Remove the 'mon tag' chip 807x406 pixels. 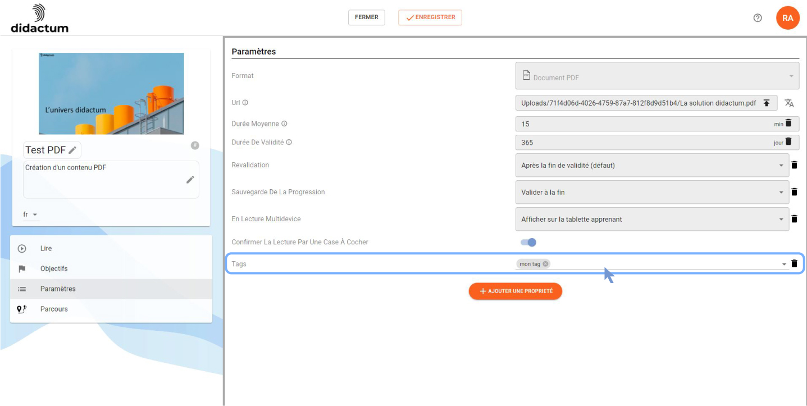pos(545,264)
